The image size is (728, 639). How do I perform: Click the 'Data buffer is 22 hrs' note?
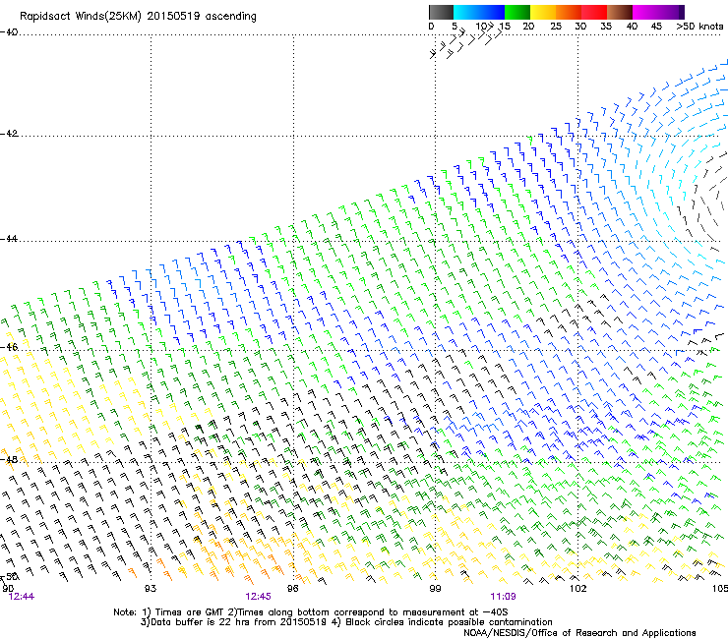(x=234, y=622)
